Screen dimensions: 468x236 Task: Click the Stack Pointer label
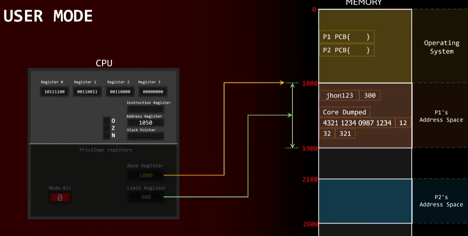(141, 130)
